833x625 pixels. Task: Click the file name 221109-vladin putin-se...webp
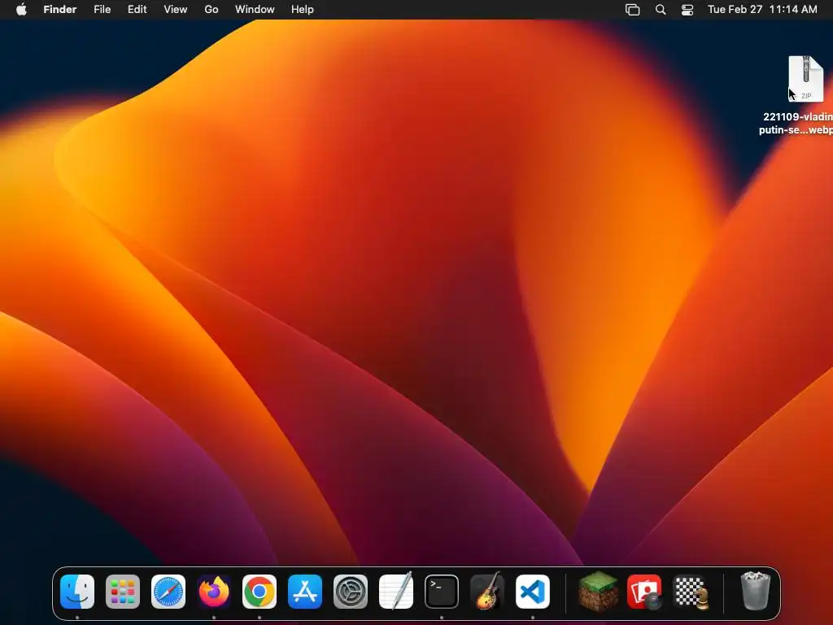point(796,124)
